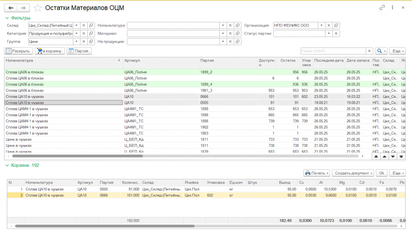Clear the Номенклатура filter field
This screenshot has width=412, height=233.
coord(230,25)
